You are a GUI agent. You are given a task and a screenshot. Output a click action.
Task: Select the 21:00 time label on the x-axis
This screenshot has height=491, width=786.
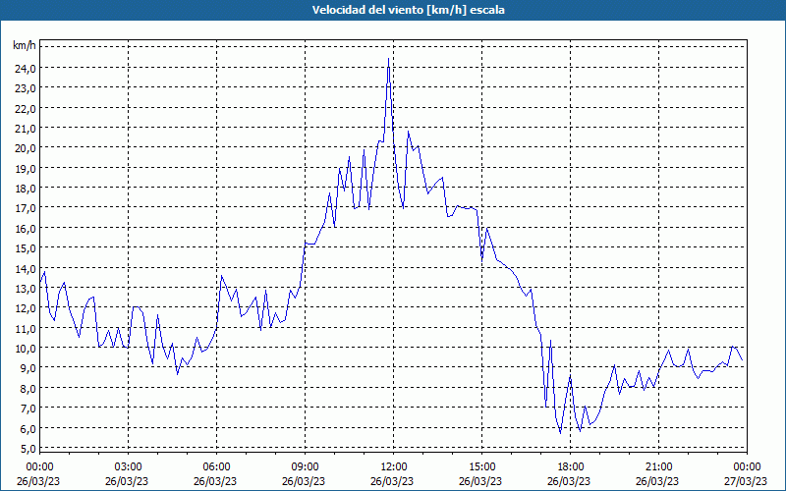[x=658, y=467]
